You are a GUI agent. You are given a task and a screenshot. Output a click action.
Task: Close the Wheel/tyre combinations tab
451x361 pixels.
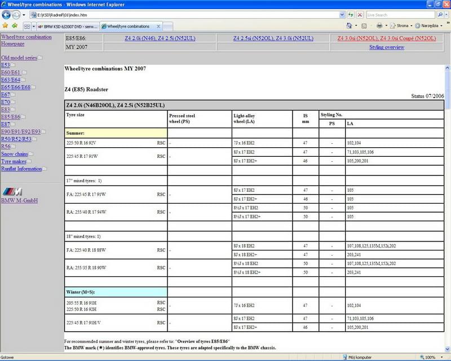158,26
